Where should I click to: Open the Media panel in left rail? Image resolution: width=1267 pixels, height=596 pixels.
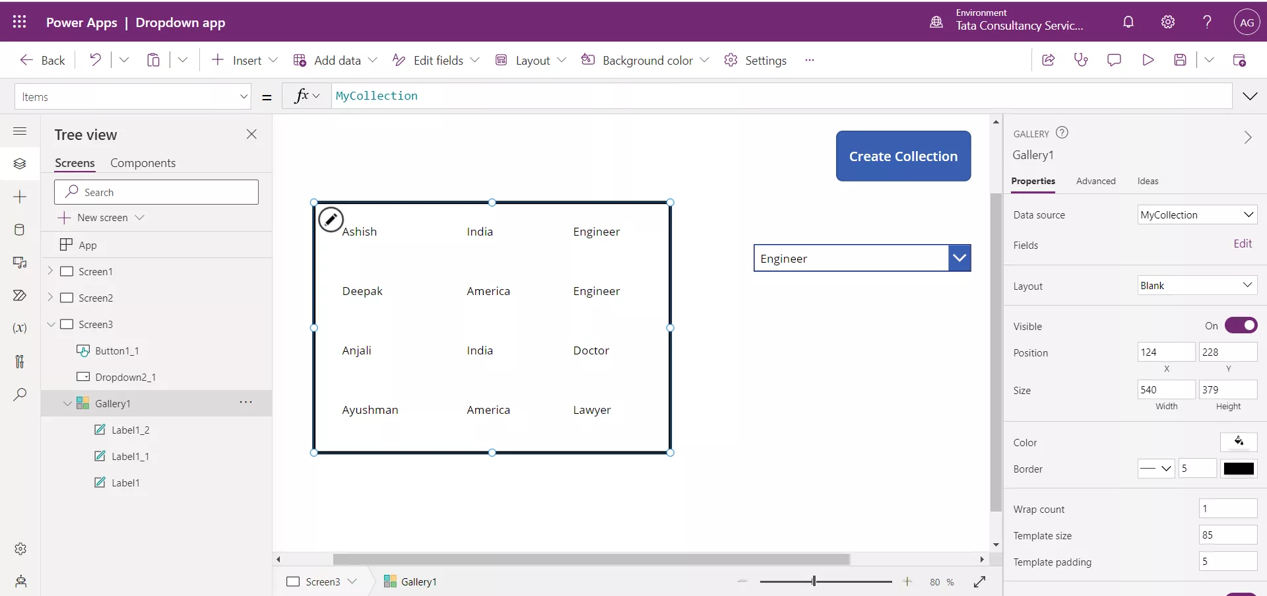coord(20,263)
